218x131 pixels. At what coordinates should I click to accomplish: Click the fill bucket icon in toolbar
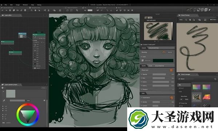tap(85, 10)
